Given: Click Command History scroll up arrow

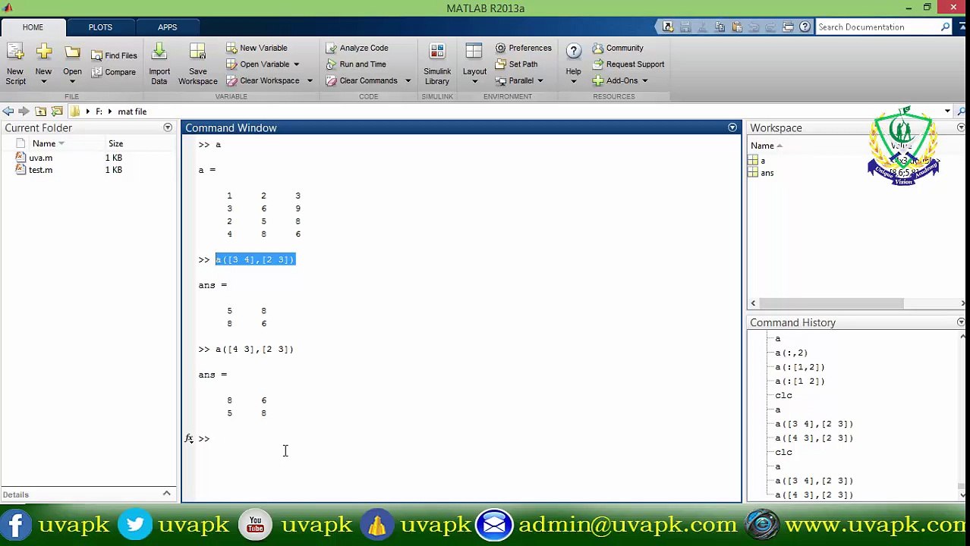Looking at the screenshot, I should [x=962, y=336].
